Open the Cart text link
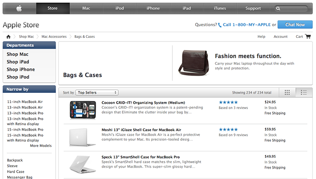 point(299,37)
